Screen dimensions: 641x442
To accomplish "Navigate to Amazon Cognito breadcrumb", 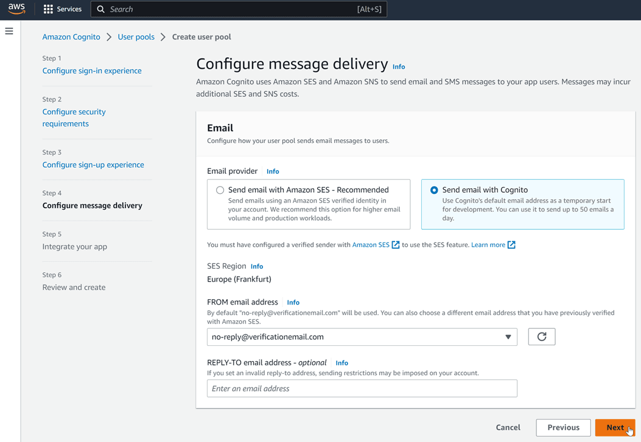I will click(71, 36).
